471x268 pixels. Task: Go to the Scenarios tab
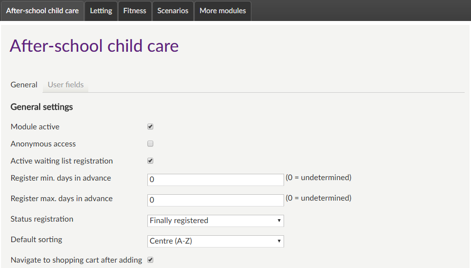[x=173, y=11]
